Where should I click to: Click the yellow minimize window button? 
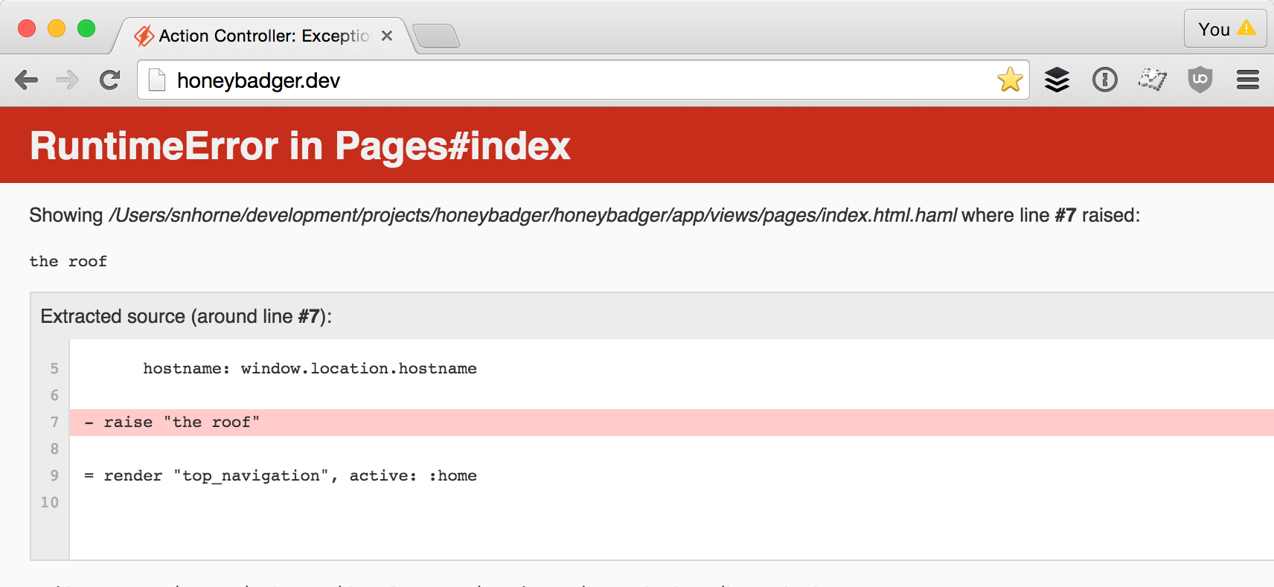(57, 28)
